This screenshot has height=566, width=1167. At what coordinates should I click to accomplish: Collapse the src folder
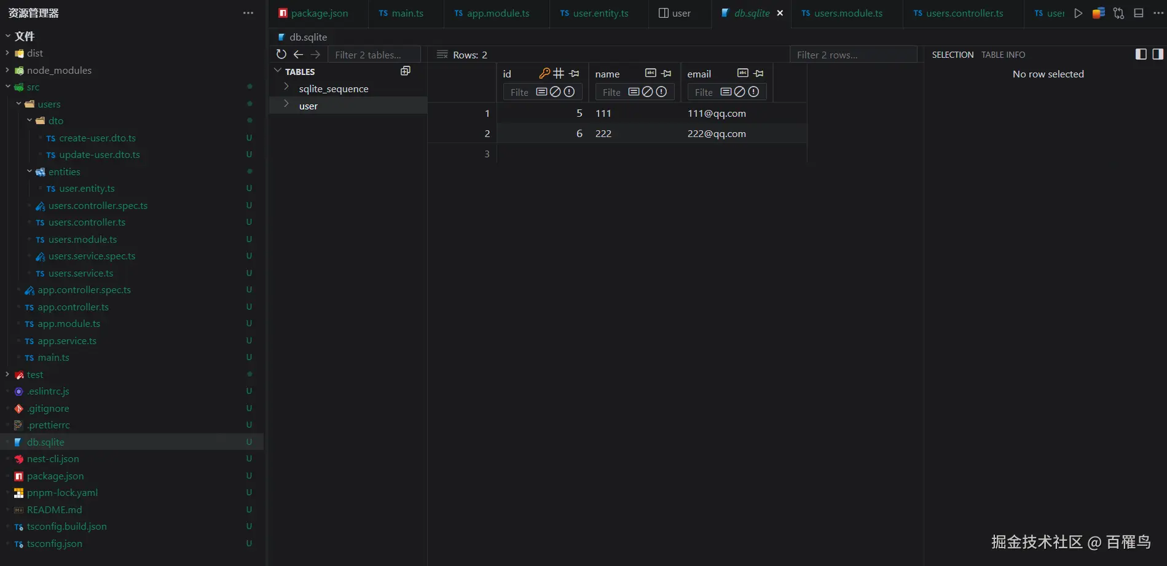tap(7, 87)
